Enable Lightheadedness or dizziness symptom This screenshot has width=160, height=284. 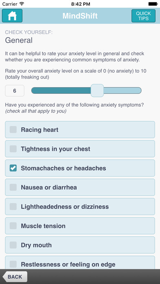(13, 206)
